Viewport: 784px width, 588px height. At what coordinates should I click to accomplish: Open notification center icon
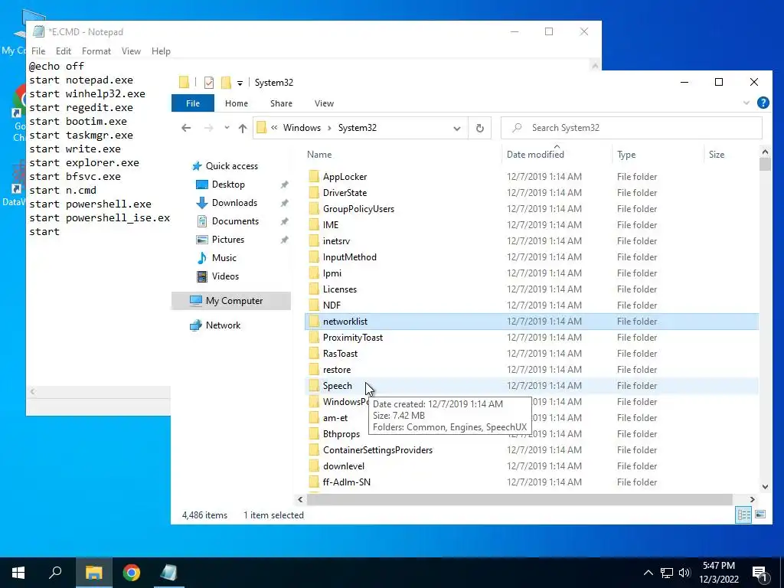coord(759,573)
